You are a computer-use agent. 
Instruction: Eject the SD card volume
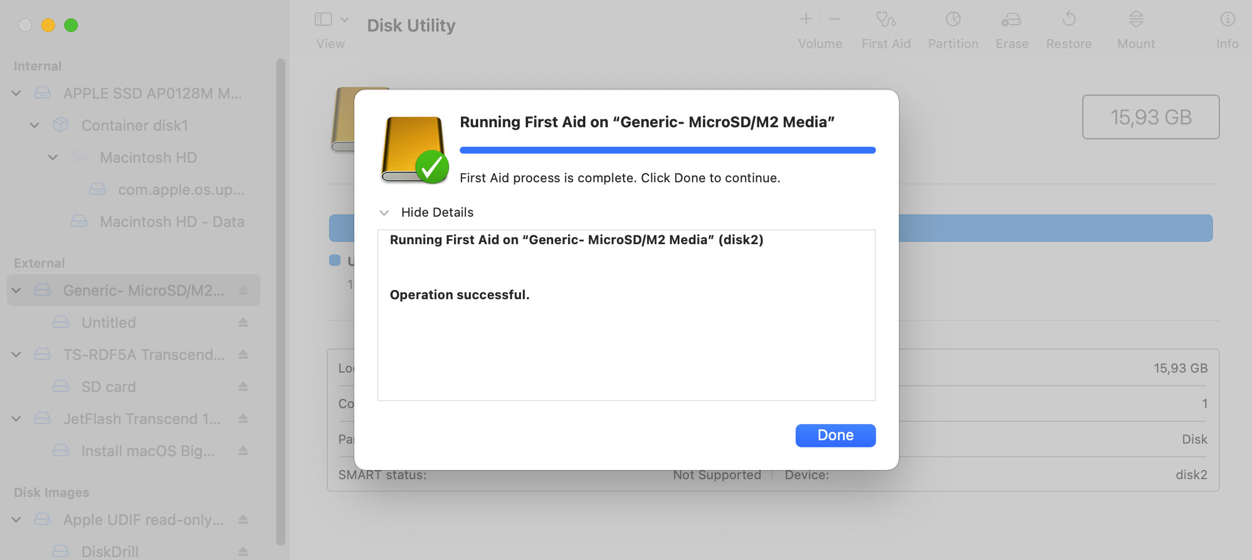tap(243, 387)
